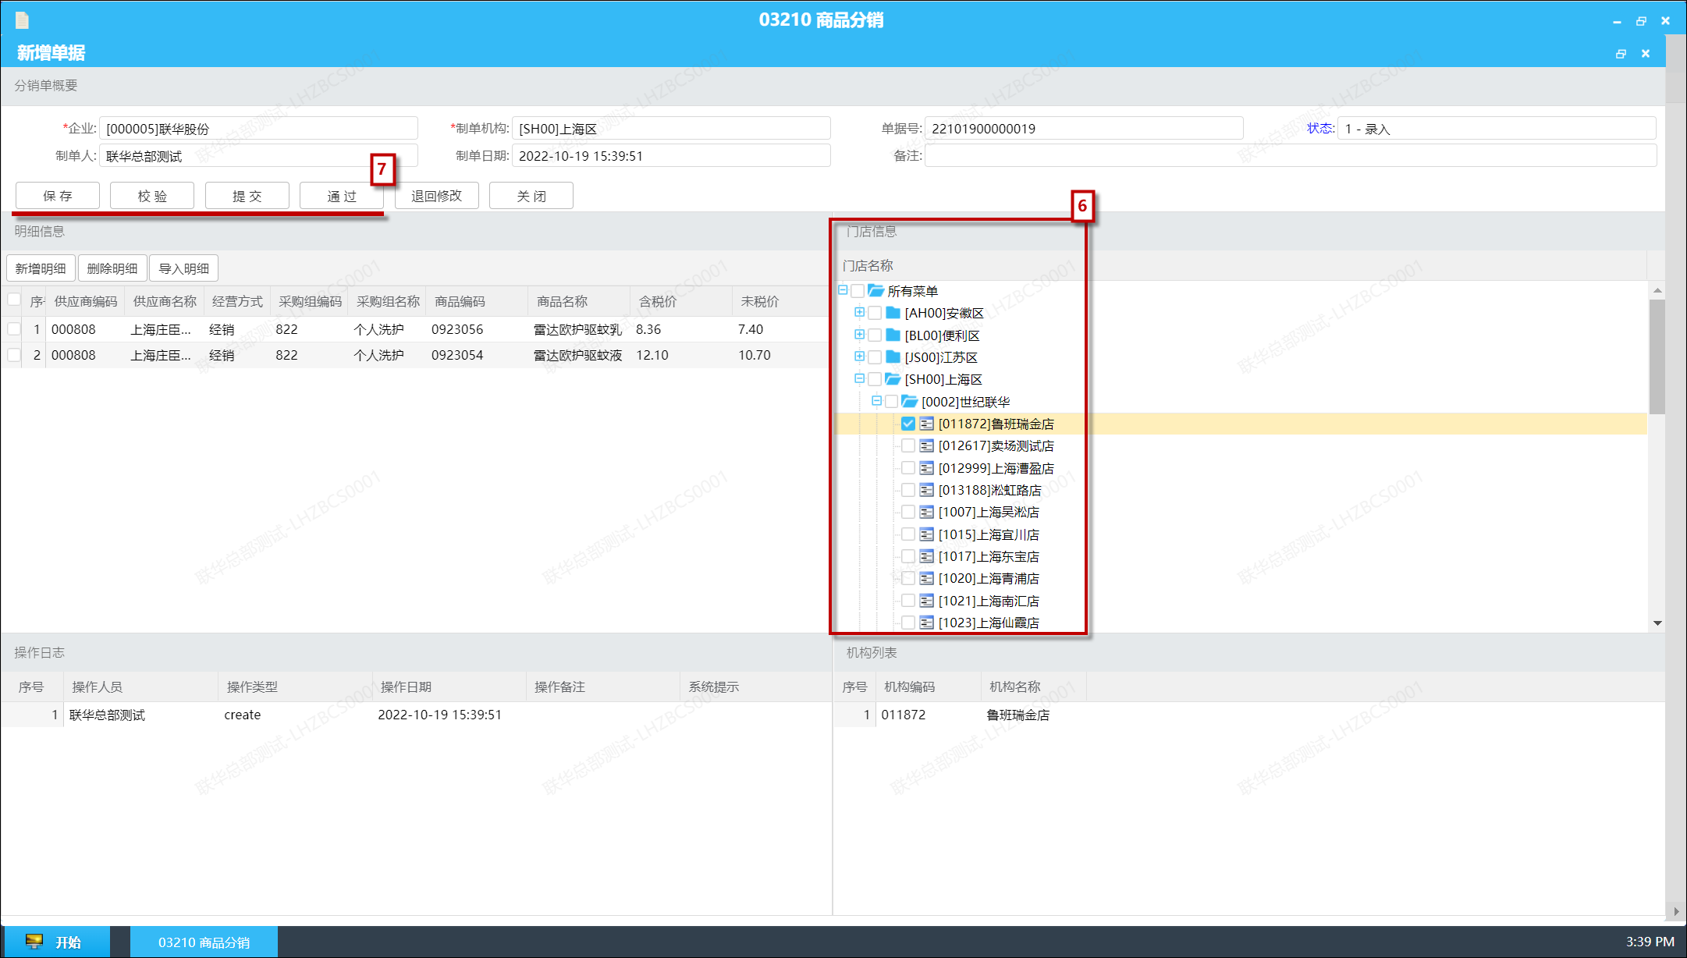Viewport: 1687px width, 958px height.
Task: Click the 状态 field showing 1 - 录入
Action: [1497, 128]
